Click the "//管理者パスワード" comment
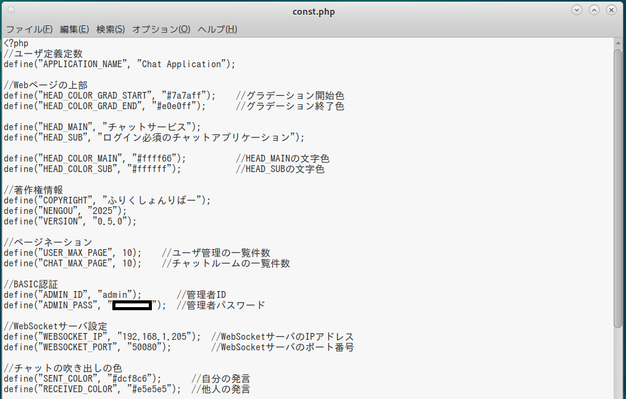 point(221,305)
